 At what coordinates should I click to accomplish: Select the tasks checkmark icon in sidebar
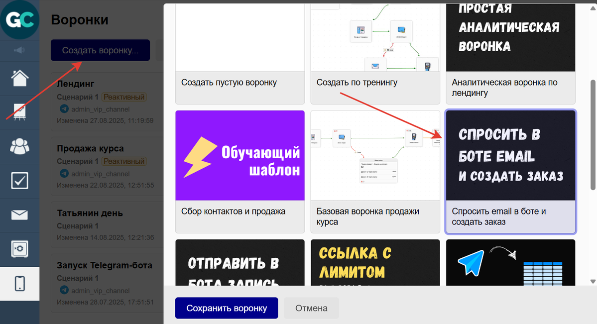pos(20,180)
